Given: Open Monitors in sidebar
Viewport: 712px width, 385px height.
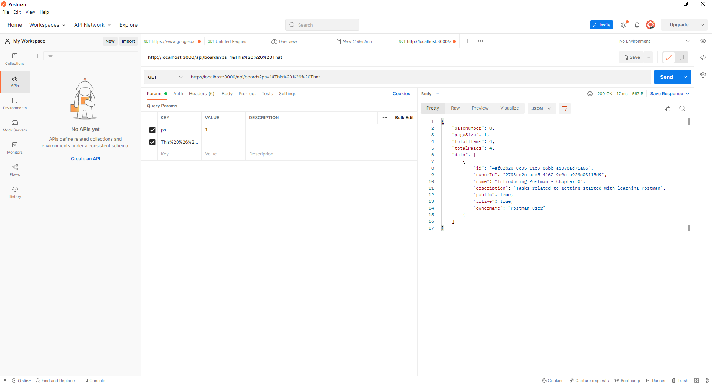Looking at the screenshot, I should (x=15, y=148).
